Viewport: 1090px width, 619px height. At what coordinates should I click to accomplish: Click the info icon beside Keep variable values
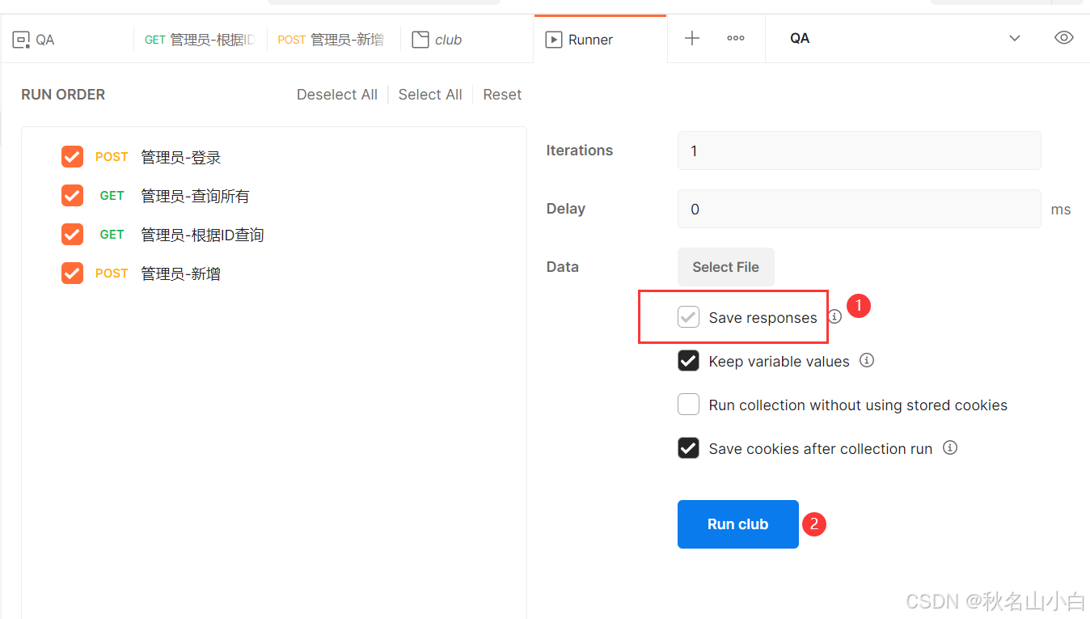pyautogui.click(x=867, y=361)
